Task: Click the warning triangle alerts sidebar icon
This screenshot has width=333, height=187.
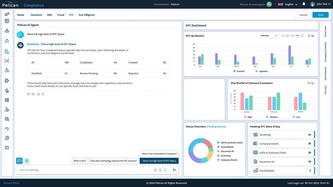Action: click(x=7, y=41)
